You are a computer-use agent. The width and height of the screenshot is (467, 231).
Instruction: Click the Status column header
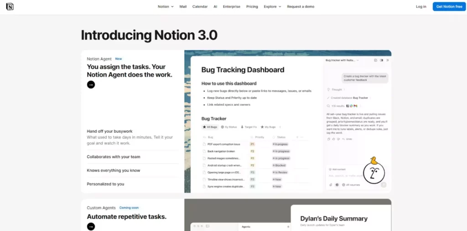point(279,137)
